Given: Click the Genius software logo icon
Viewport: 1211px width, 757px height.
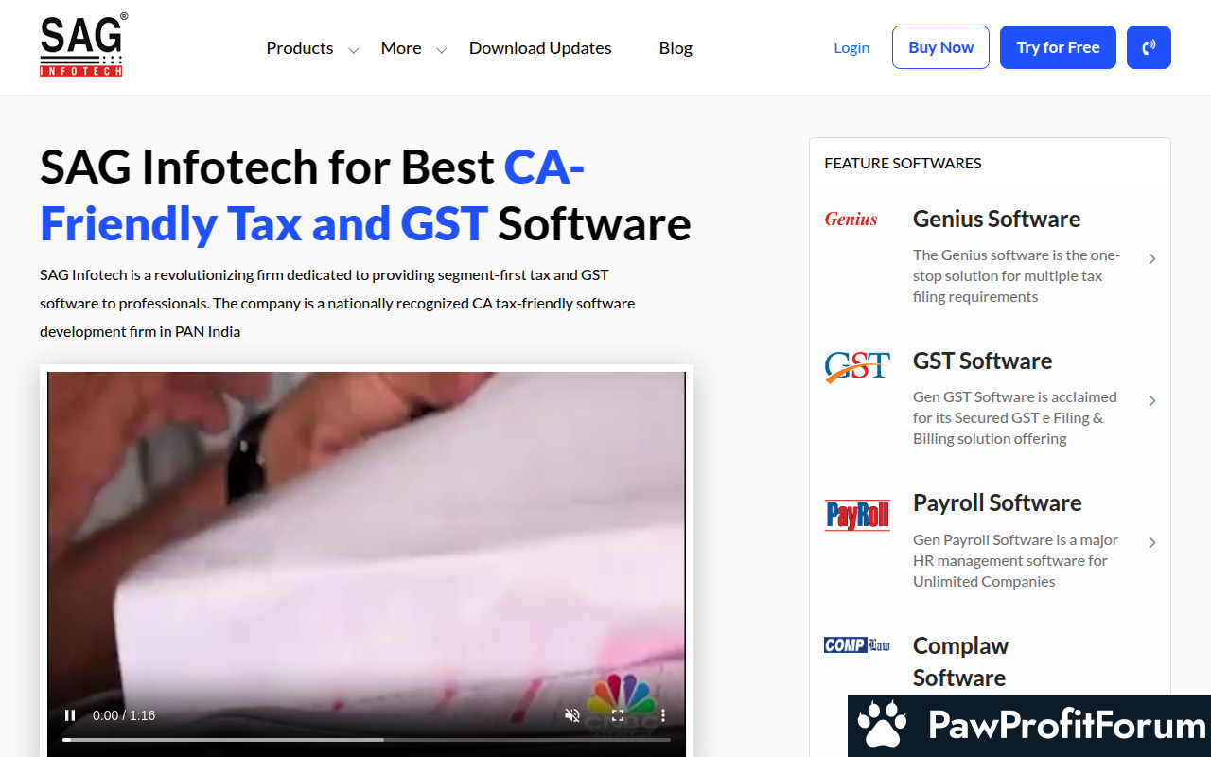Looking at the screenshot, I should point(851,220).
